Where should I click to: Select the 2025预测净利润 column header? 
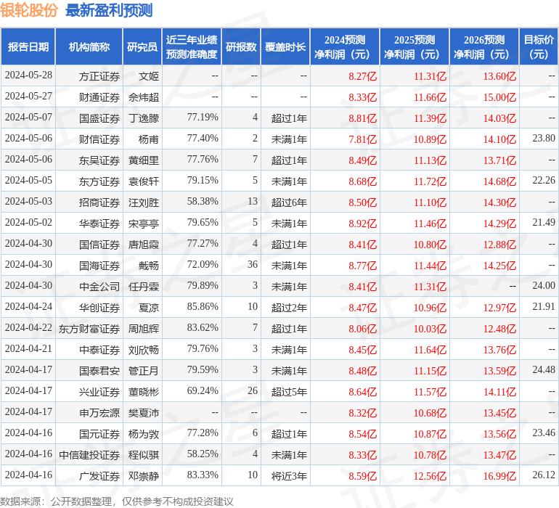point(415,47)
